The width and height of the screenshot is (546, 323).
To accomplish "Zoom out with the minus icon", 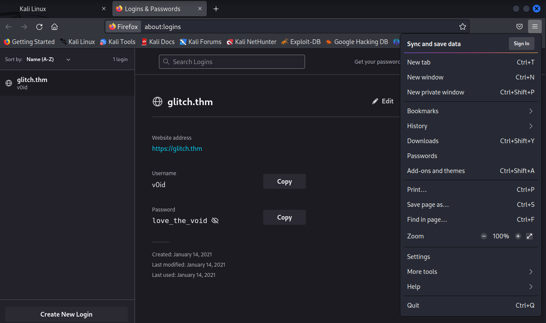I will 484,236.
